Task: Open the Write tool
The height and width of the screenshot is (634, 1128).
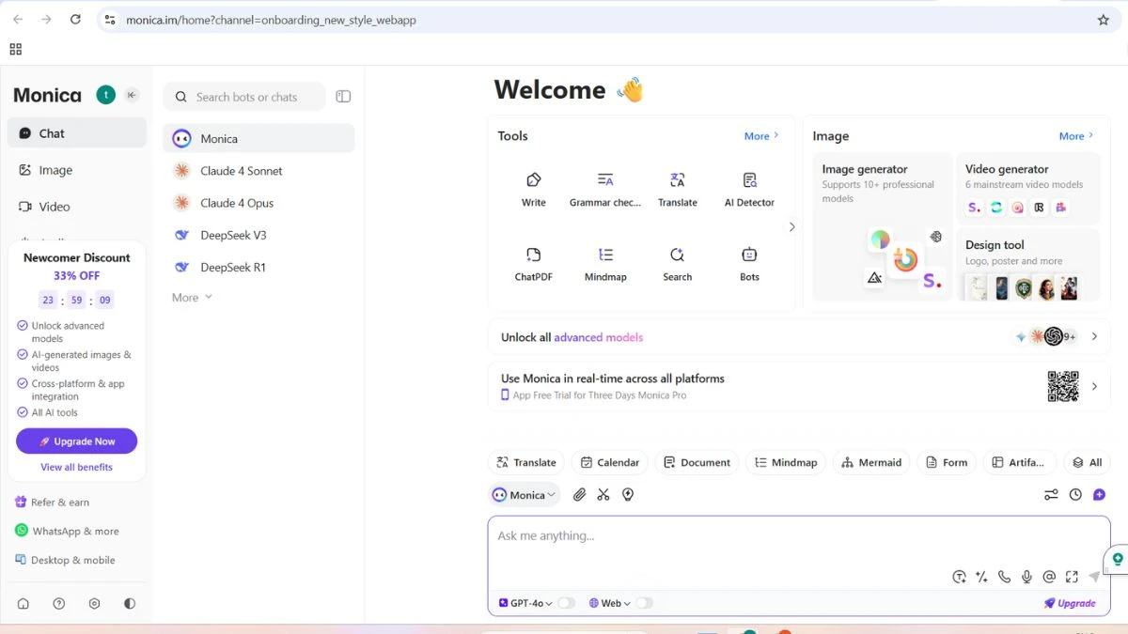Action: (534, 189)
